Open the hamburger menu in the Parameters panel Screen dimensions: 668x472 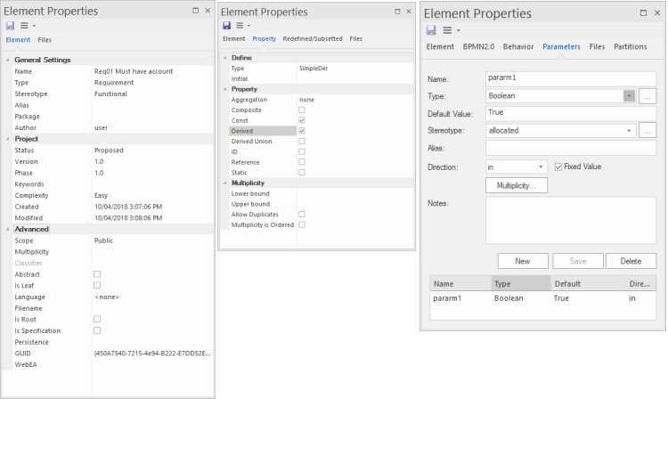(x=447, y=29)
